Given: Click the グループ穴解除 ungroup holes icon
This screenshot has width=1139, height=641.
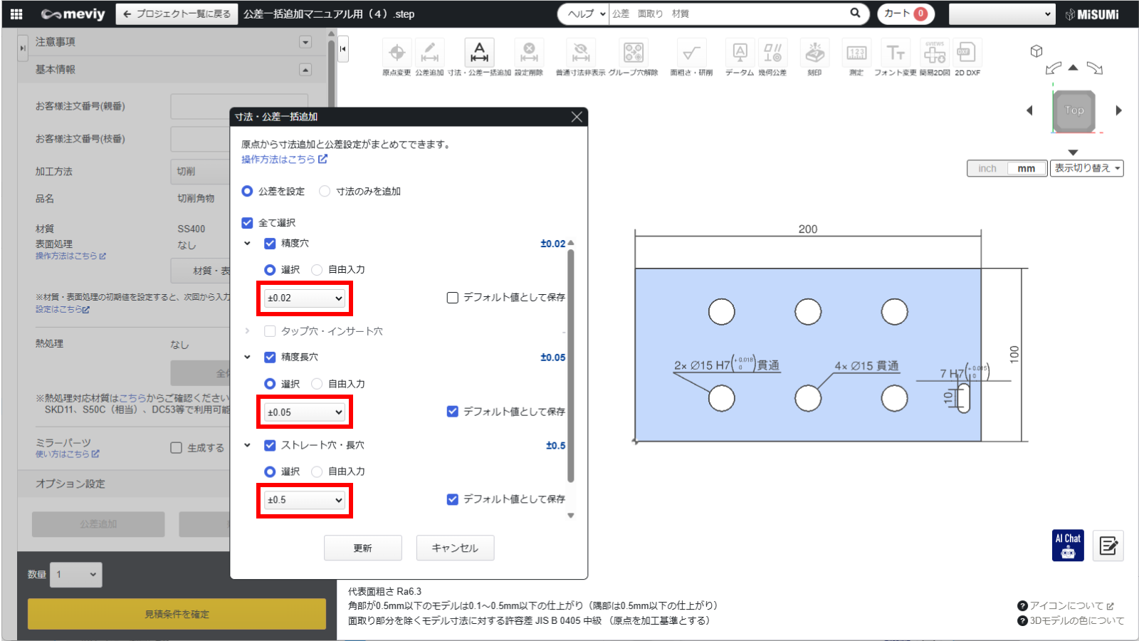Looking at the screenshot, I should point(633,53).
